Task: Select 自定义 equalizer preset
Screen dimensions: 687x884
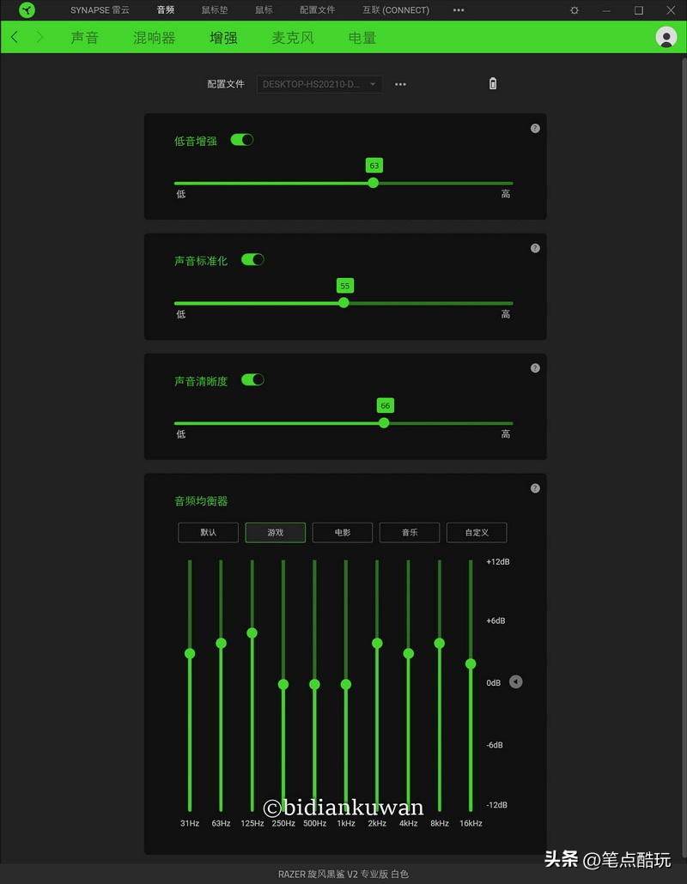Action: tap(477, 532)
